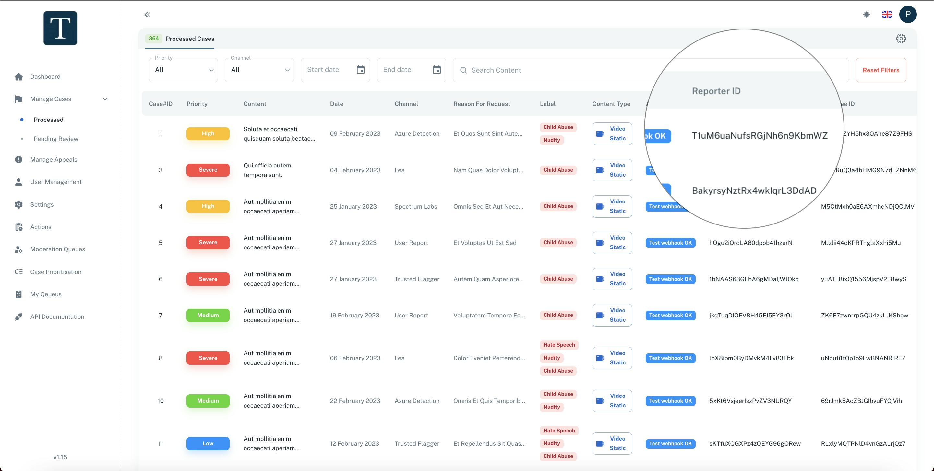The image size is (934, 471).
Task: Collapse the sidebar with the double-chevron icon
Action: pos(147,15)
